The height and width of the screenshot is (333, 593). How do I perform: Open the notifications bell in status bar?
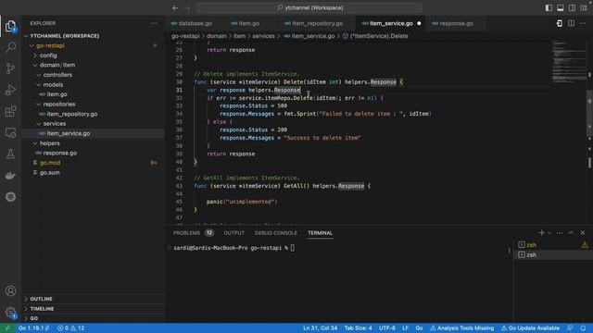(x=583, y=328)
